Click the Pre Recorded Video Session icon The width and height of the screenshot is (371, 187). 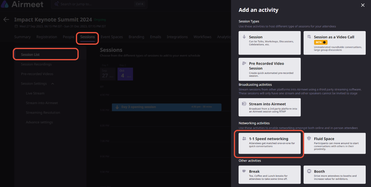click(x=244, y=63)
